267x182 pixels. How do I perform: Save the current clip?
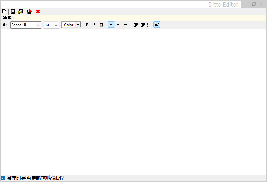[x=13, y=12]
